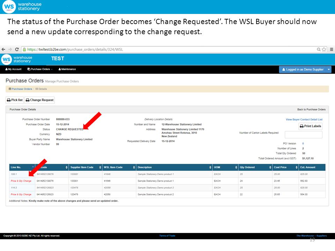Click purchase order number 888888-033
The image size is (335, 251).
tap(63, 119)
